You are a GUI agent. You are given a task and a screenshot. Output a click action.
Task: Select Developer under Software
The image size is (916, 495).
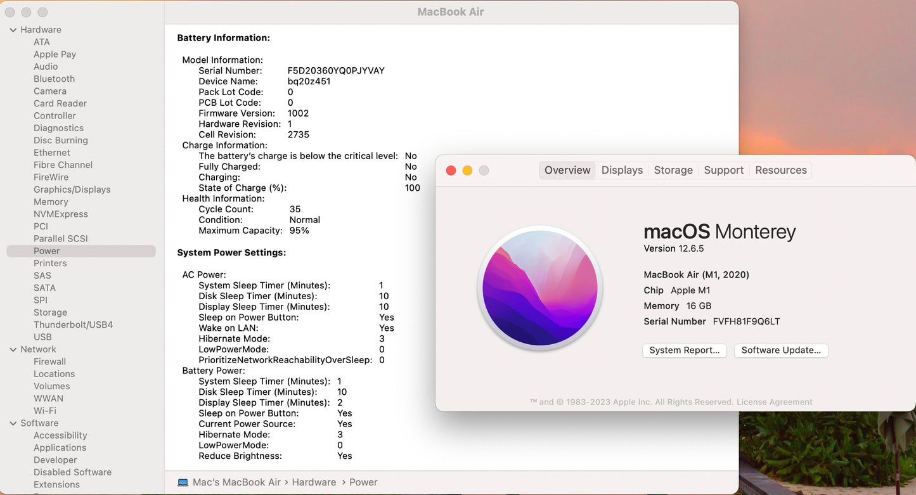(55, 460)
